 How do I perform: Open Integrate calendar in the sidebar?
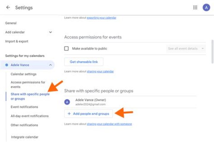point(25,137)
